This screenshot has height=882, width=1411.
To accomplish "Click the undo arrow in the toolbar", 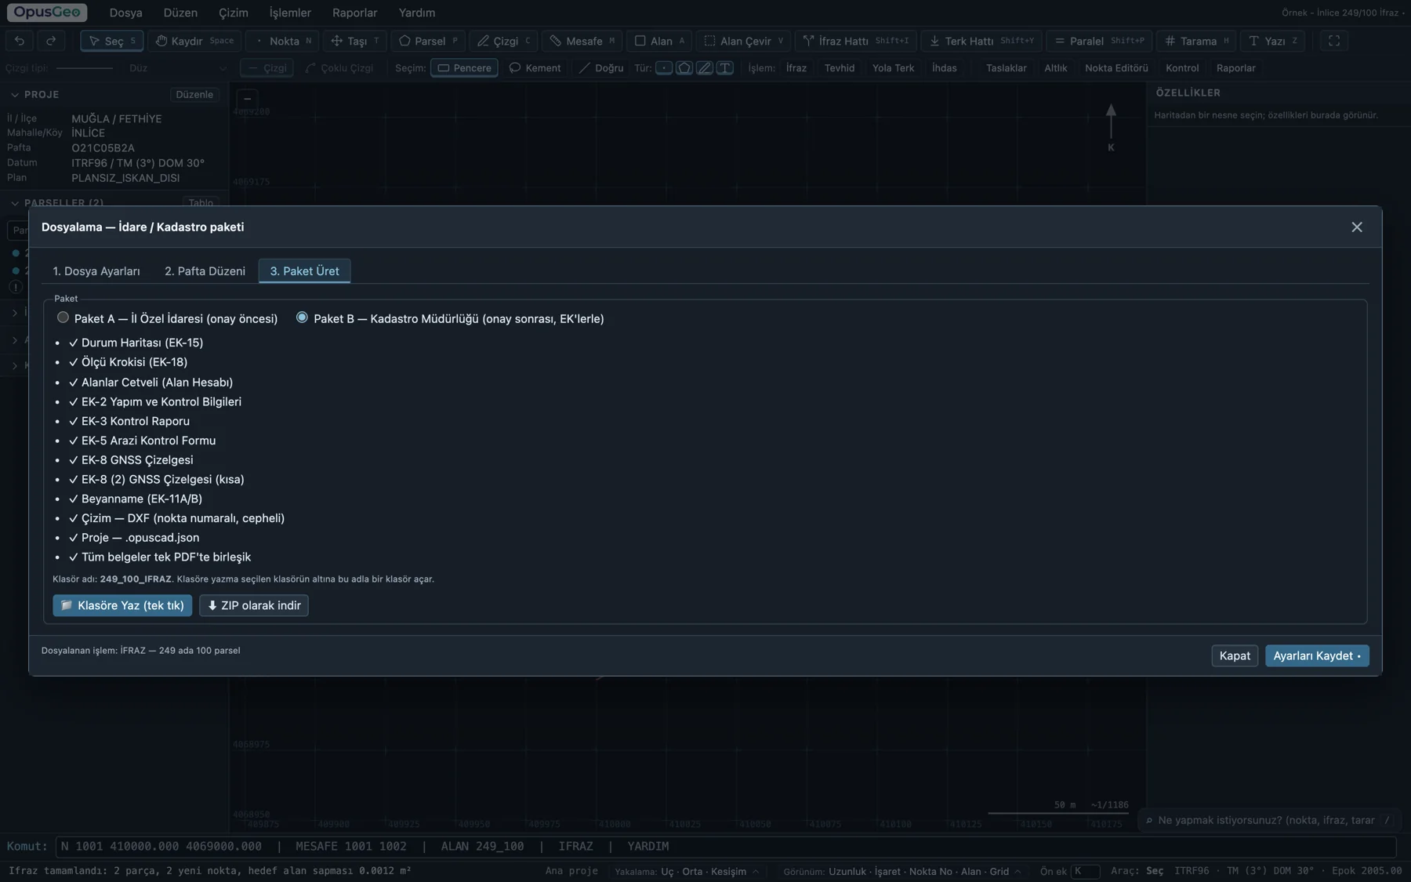I will coord(20,41).
